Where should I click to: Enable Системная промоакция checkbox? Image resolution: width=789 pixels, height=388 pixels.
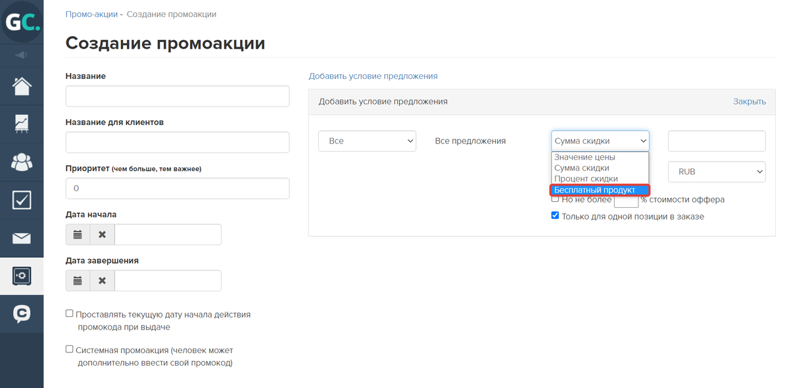coord(70,350)
